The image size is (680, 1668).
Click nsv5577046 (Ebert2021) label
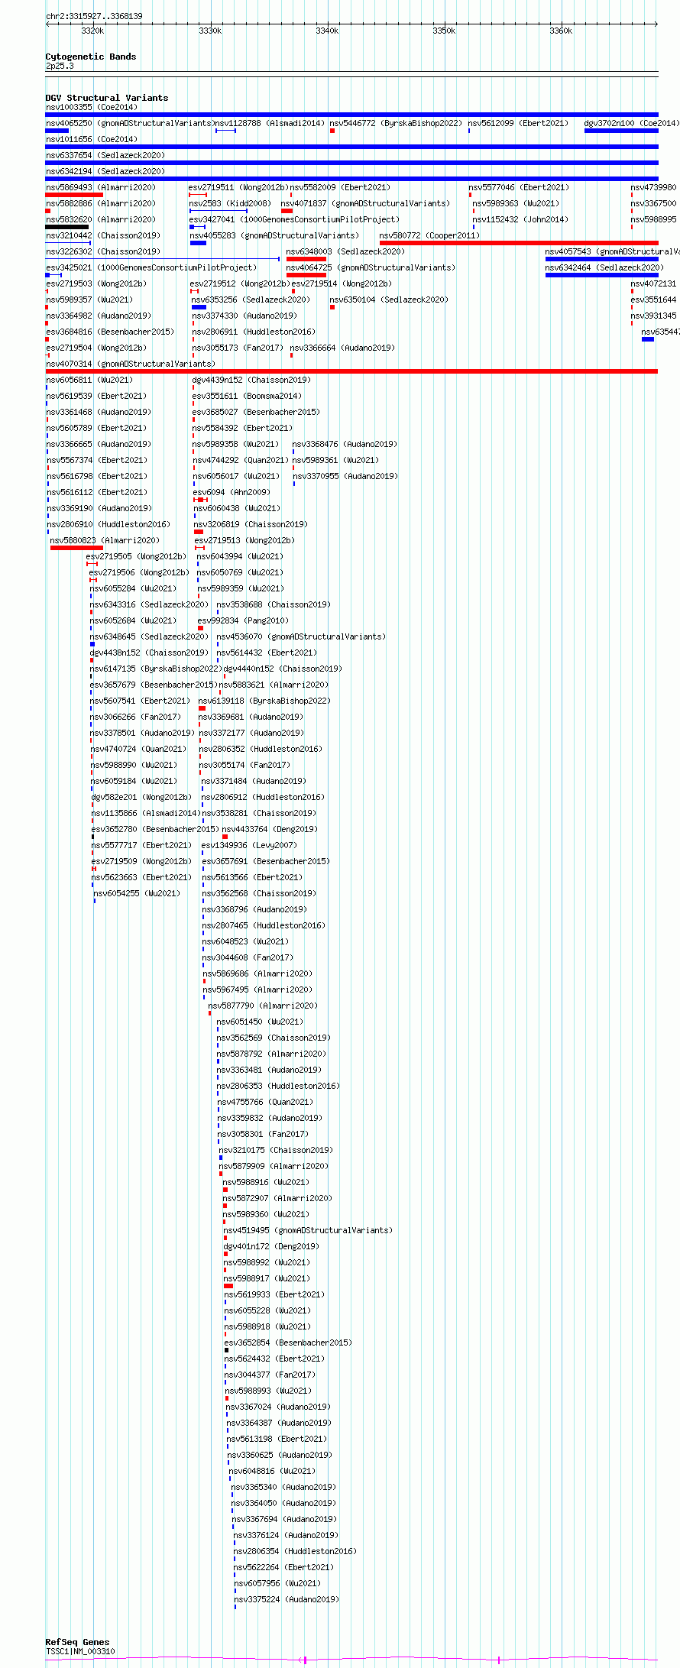pos(519,187)
